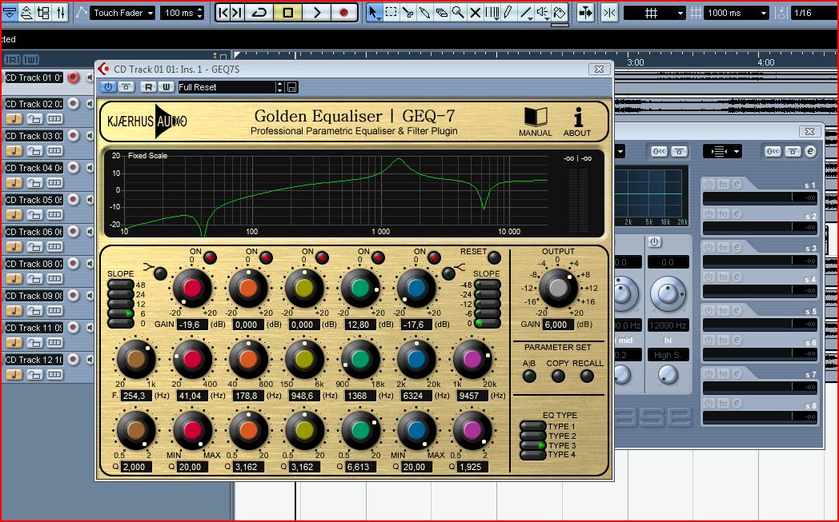Click the Stop button in transport

(288, 13)
